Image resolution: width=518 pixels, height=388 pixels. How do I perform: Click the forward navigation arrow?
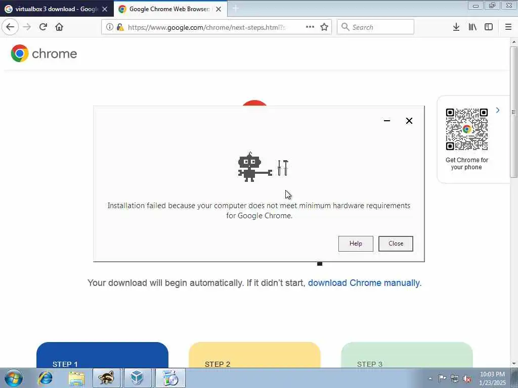pyautogui.click(x=27, y=27)
